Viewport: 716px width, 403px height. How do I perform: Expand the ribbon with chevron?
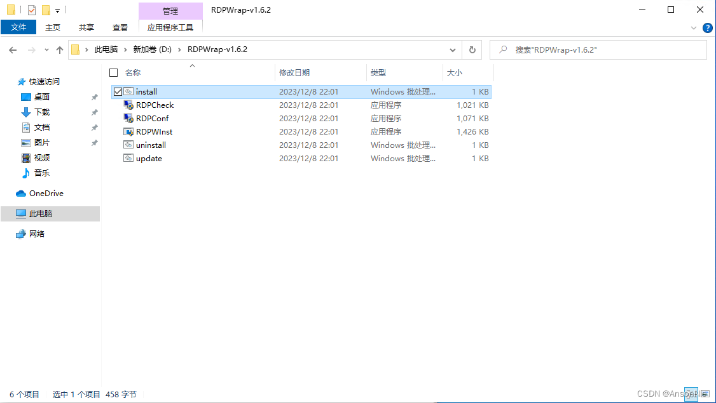coord(694,28)
